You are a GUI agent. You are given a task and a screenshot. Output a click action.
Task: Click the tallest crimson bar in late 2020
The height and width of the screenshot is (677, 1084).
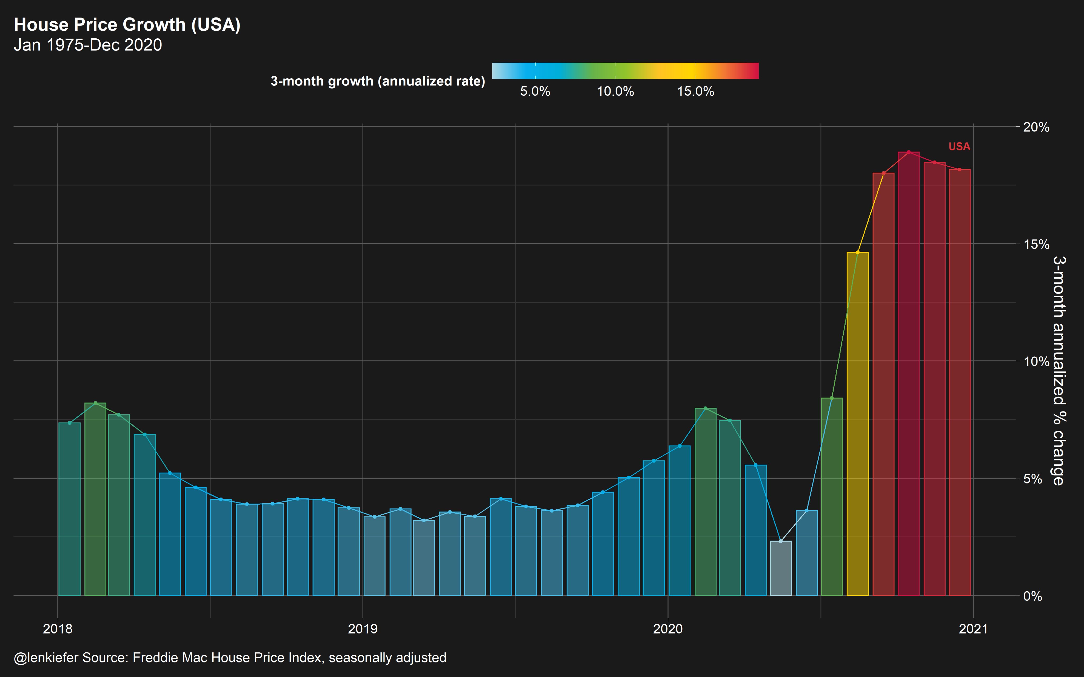[909, 374]
